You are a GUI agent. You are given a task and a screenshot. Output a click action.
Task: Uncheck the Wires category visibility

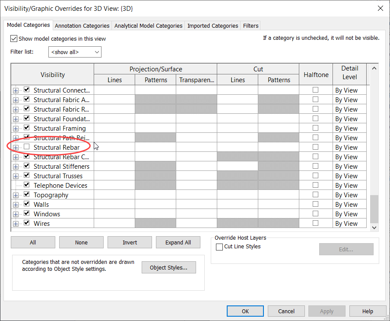click(x=27, y=223)
